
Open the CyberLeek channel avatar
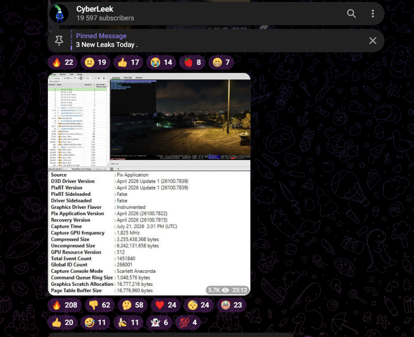tap(59, 14)
